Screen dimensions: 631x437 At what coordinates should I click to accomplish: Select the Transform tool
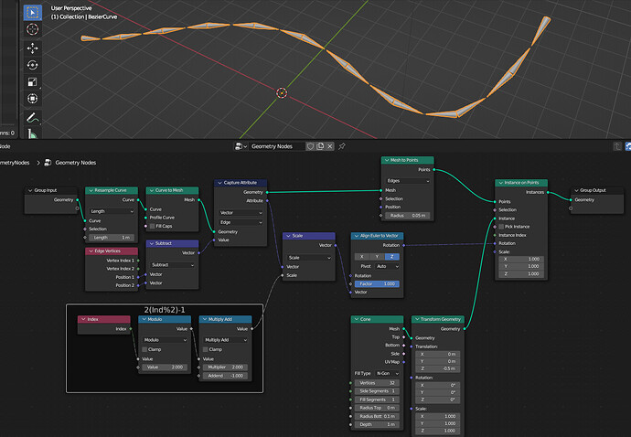(33, 99)
